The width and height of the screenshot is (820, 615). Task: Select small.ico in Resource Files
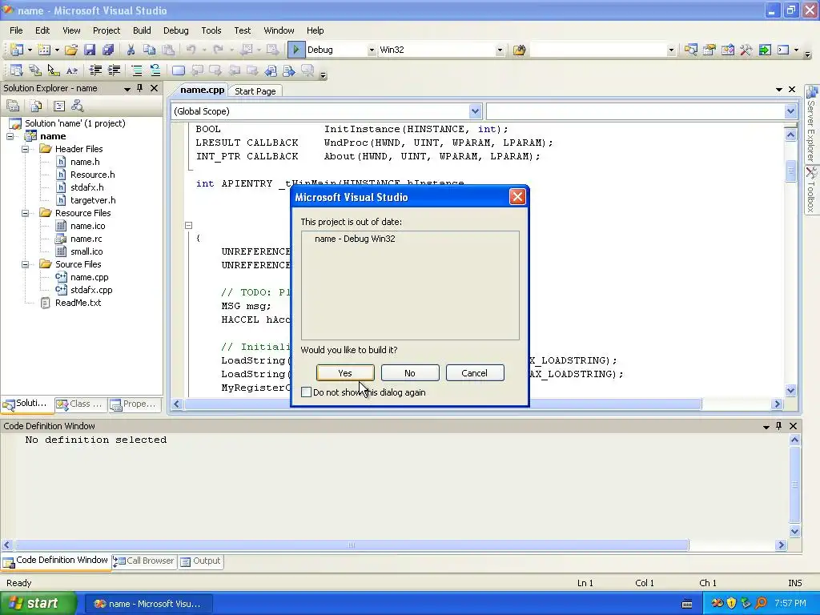86,251
